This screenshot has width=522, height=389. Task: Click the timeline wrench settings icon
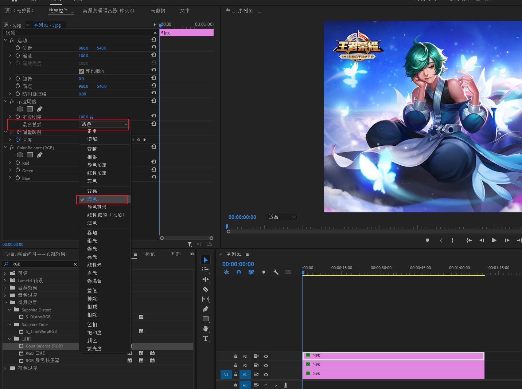(x=276, y=272)
